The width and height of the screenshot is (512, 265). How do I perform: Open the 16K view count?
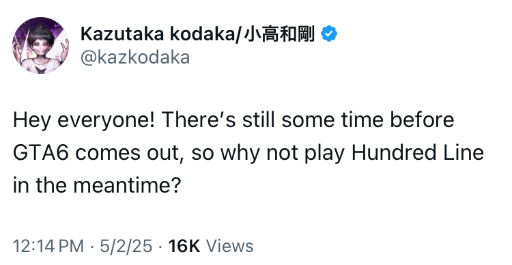pos(184,246)
